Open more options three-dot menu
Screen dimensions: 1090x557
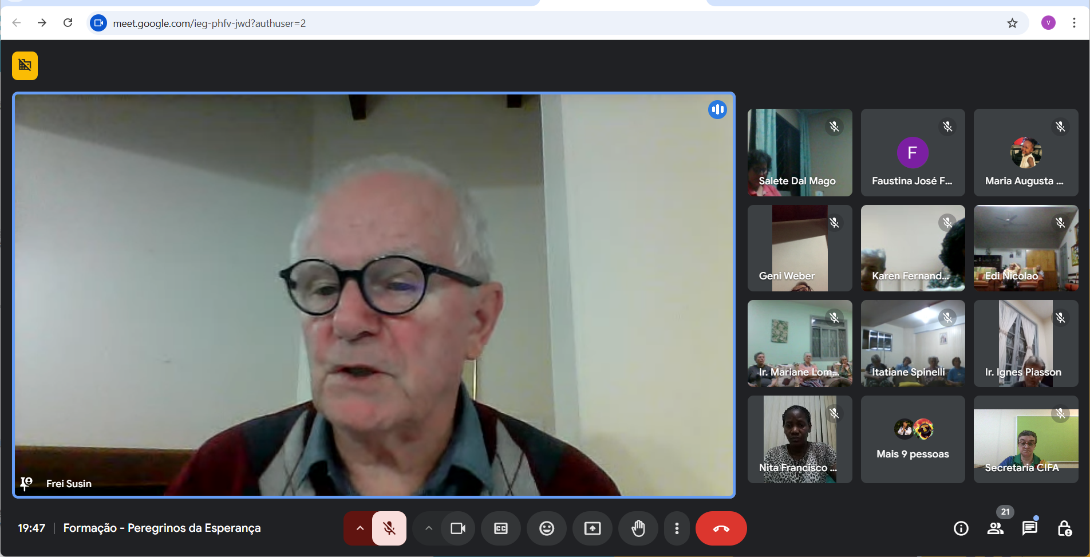tap(677, 528)
